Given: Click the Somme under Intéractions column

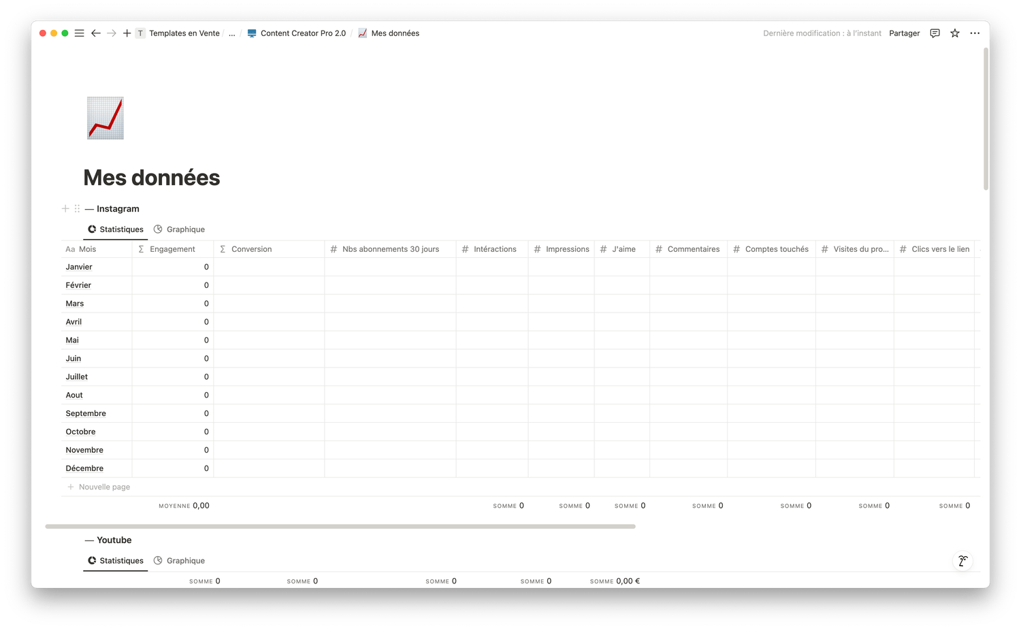Looking at the screenshot, I should point(508,506).
